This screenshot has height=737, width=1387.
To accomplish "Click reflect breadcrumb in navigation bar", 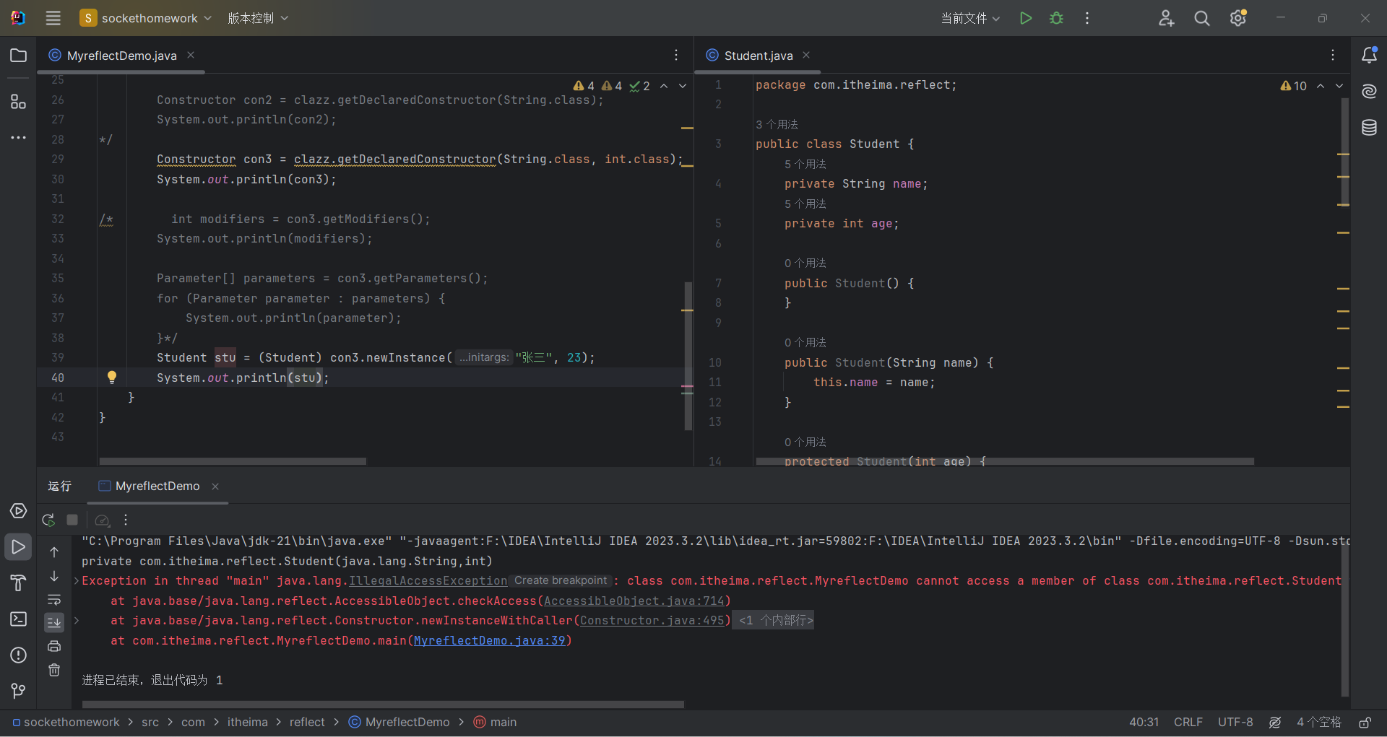I will (307, 722).
